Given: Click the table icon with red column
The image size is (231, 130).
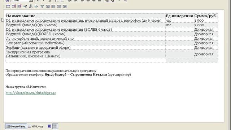Looking at the screenshot, I should [x=14, y=6].
